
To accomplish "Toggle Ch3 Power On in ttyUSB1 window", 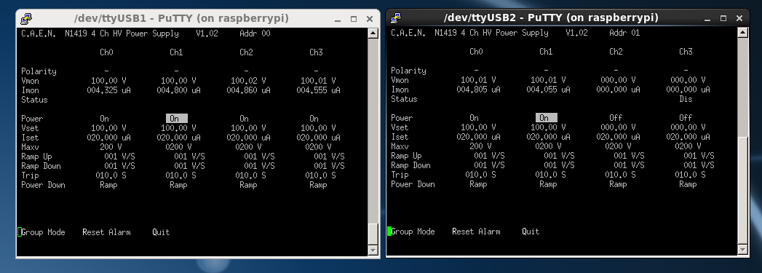I will point(314,119).
